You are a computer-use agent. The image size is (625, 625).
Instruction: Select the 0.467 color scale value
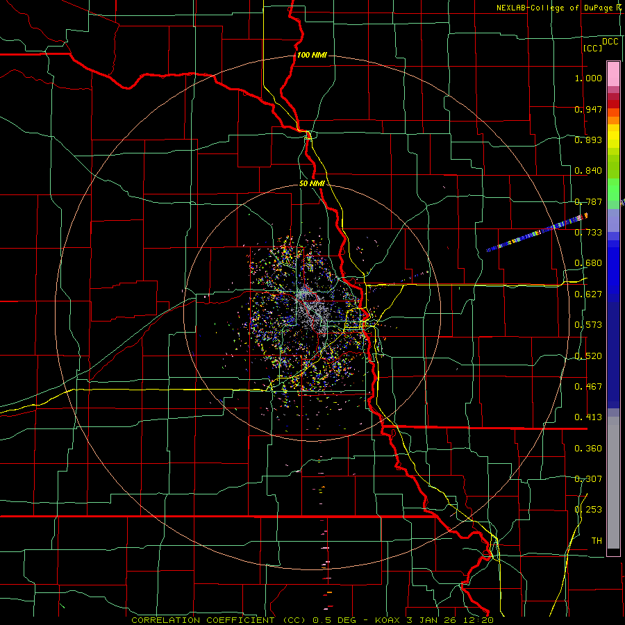(588, 387)
